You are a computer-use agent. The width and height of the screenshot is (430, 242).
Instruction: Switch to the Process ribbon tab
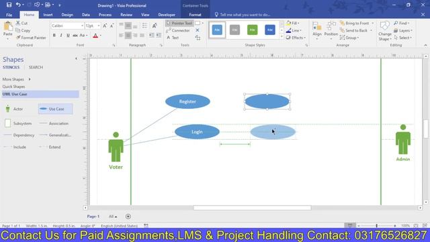(x=105, y=15)
